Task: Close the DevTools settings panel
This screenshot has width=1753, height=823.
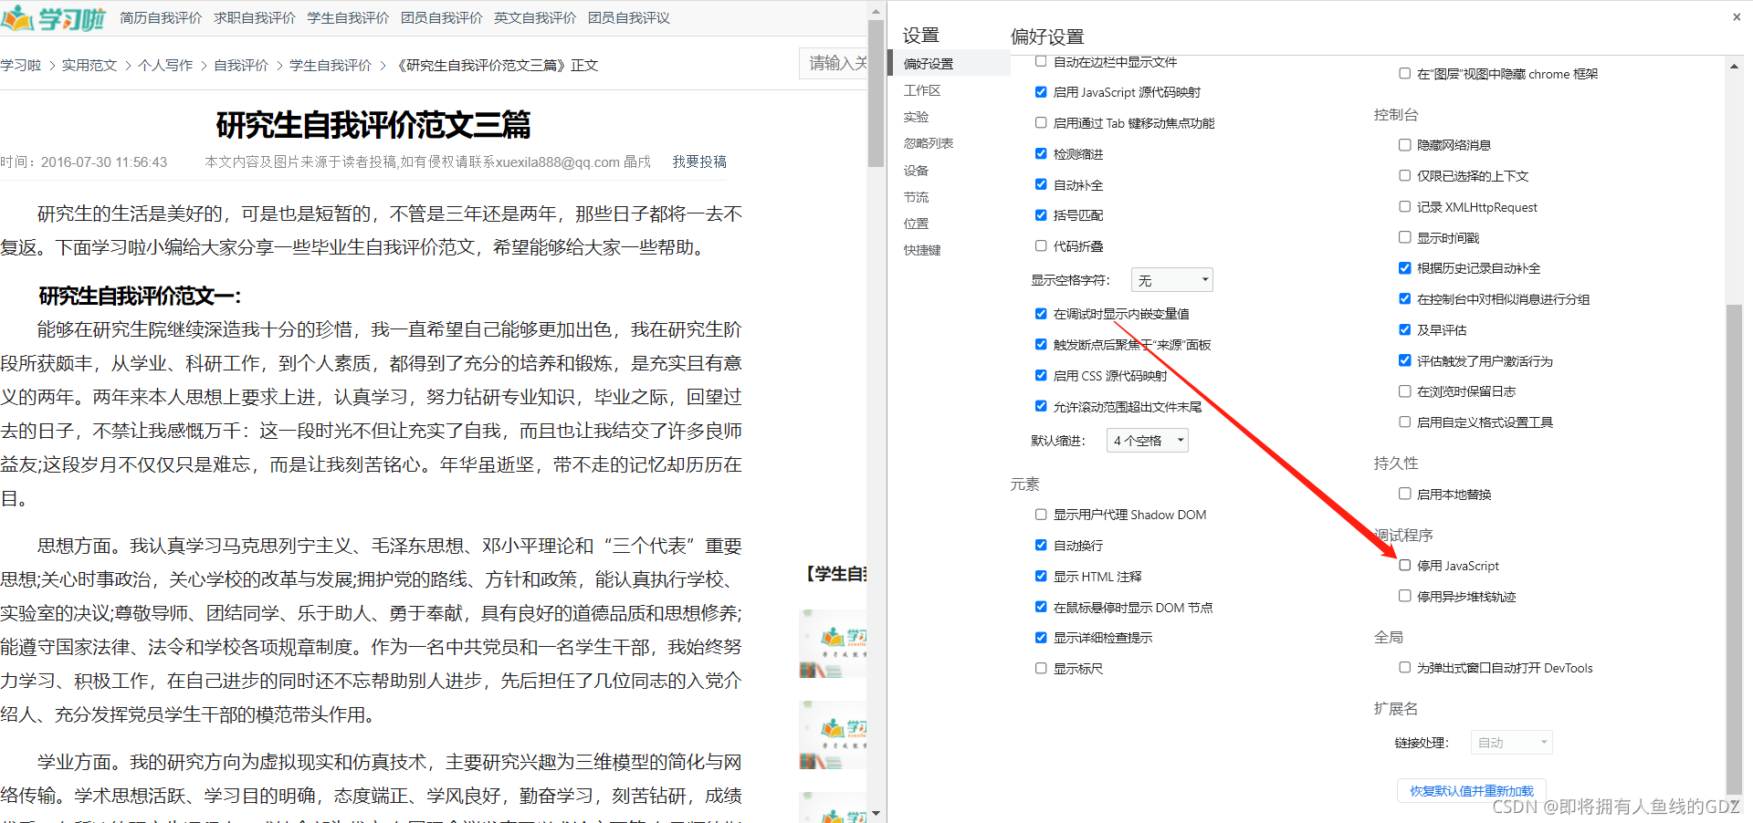Action: 1737,16
